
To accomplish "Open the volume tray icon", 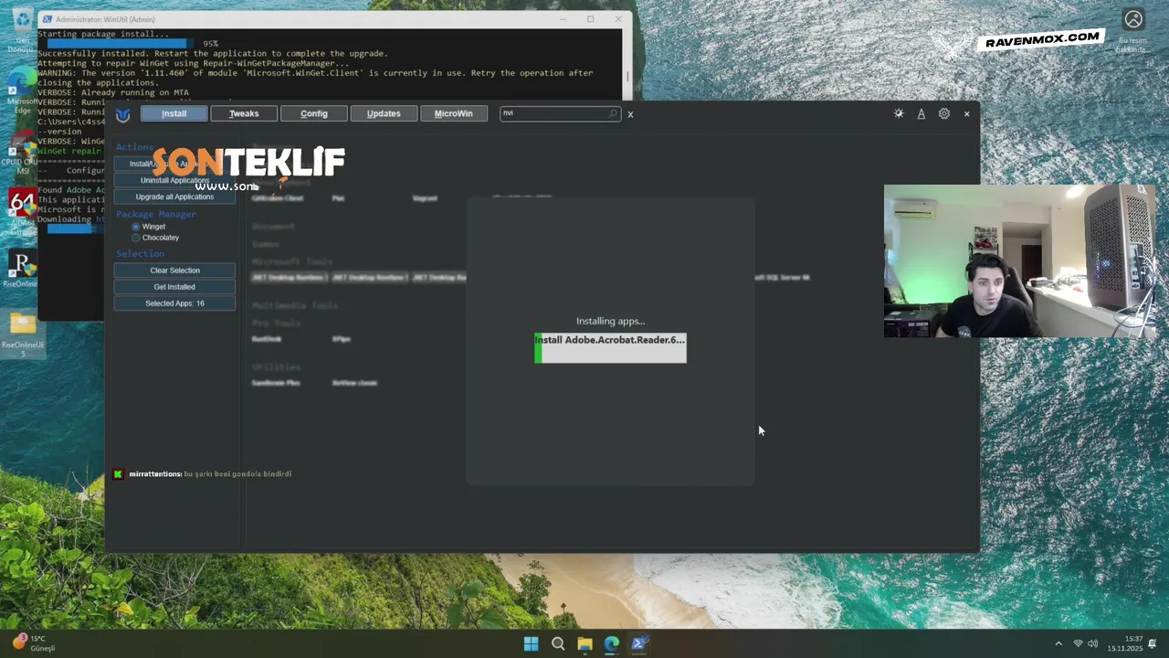I will (x=1092, y=644).
